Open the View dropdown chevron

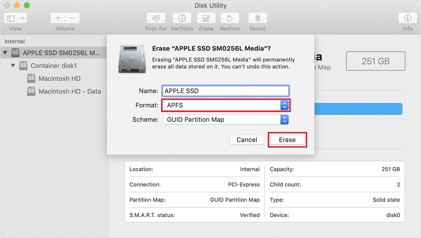coord(22,18)
